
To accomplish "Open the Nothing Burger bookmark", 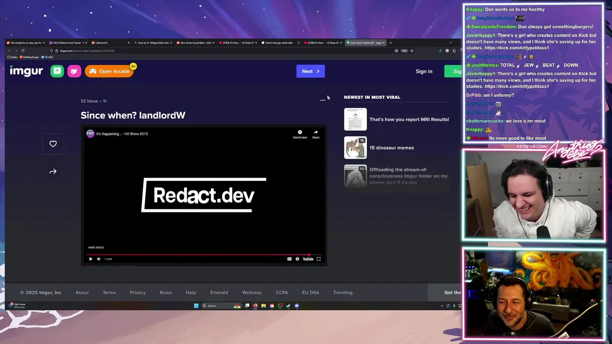I will (x=29, y=57).
